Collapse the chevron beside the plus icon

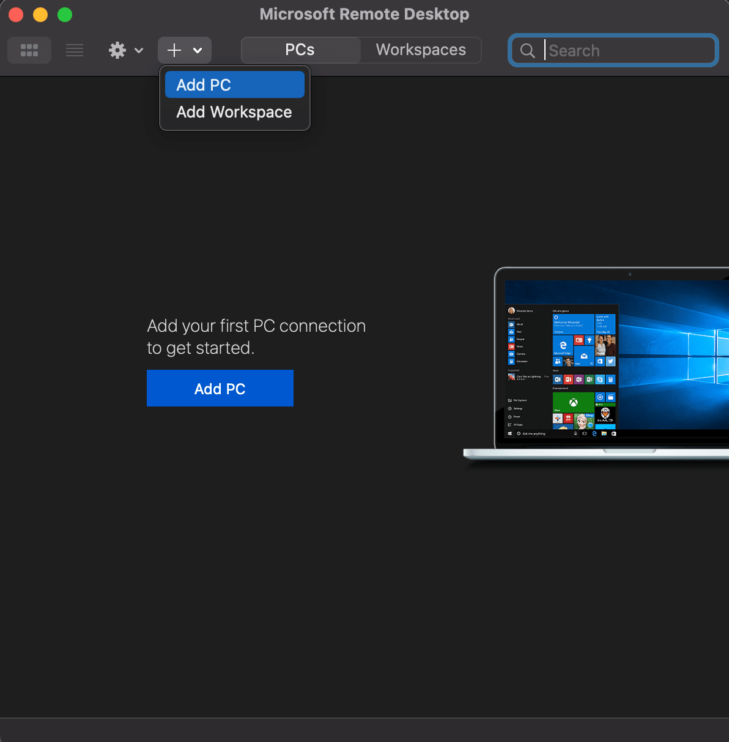coord(198,50)
